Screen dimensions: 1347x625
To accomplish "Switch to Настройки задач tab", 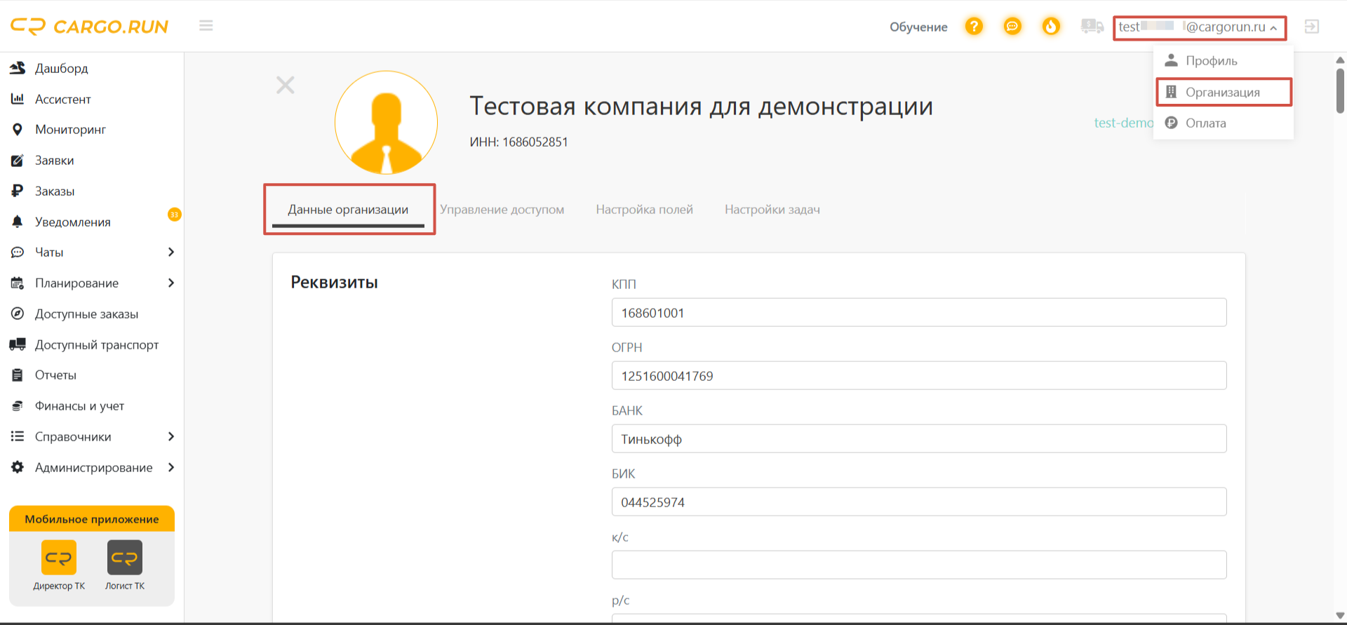I will click(x=772, y=210).
